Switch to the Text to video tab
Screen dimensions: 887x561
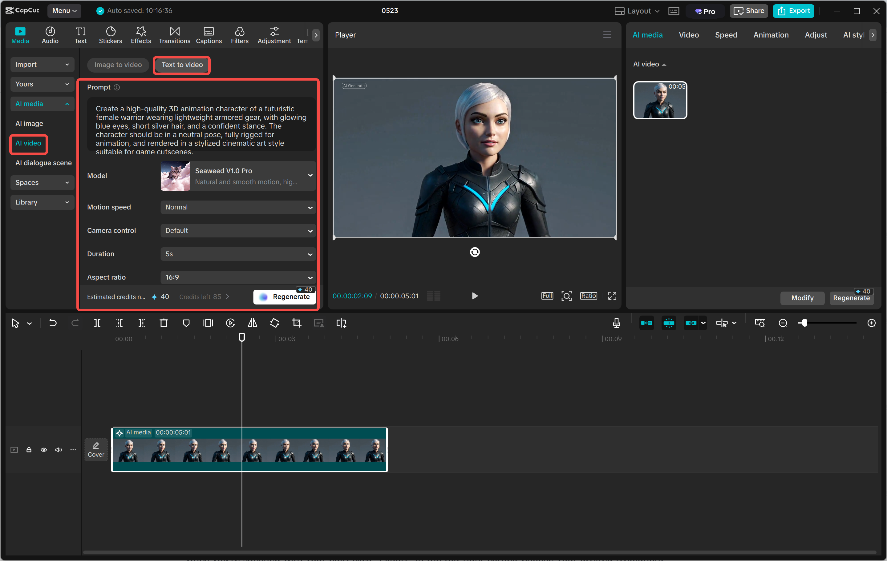181,65
